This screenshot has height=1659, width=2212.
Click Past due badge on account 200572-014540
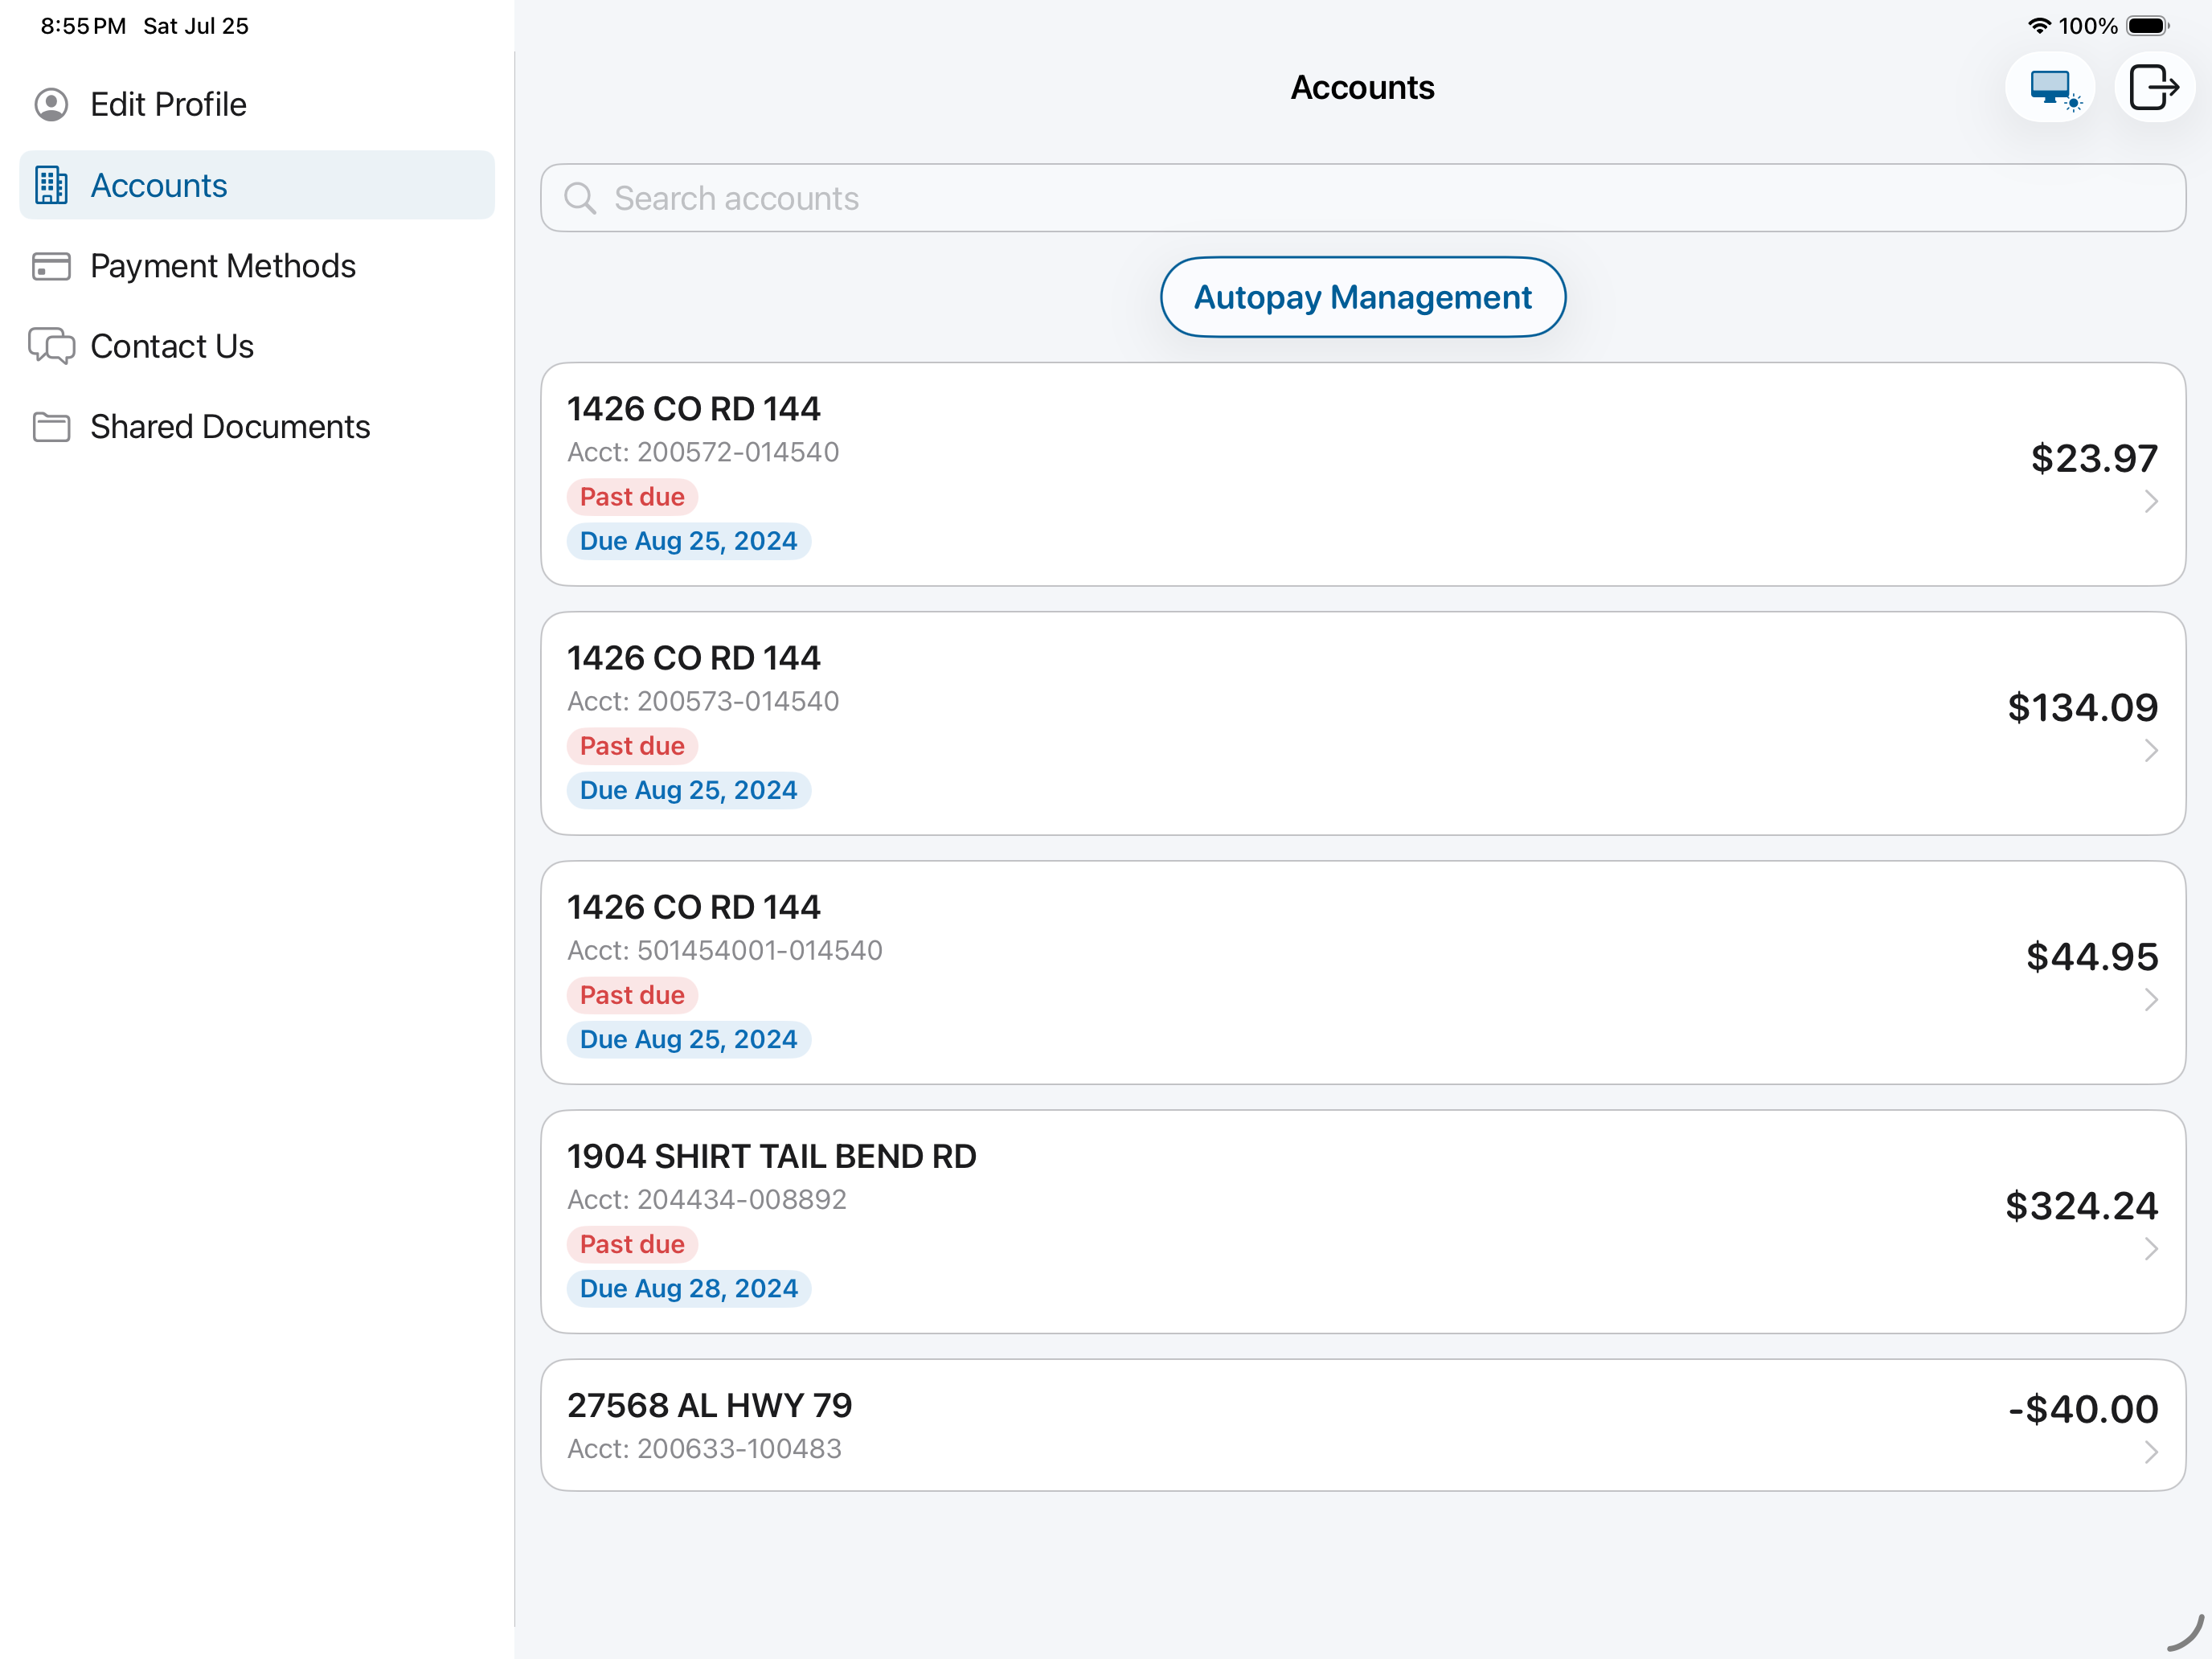632,497
